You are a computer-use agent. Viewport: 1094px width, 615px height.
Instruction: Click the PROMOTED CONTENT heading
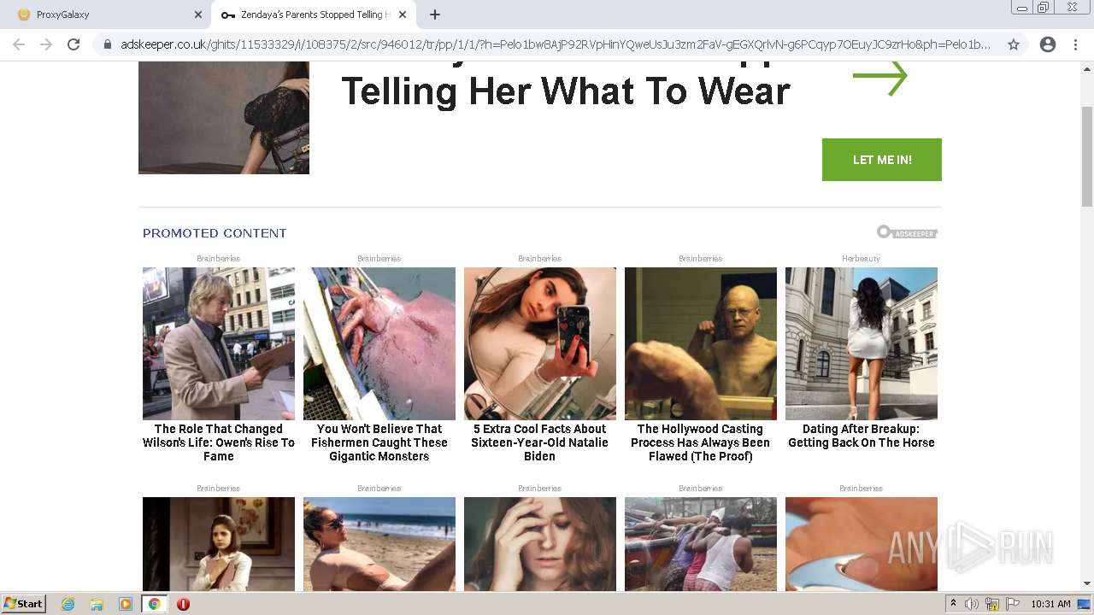(215, 233)
